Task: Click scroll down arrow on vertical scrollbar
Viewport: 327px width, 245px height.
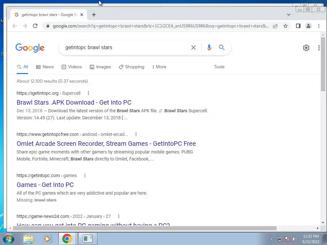Action: [323, 222]
